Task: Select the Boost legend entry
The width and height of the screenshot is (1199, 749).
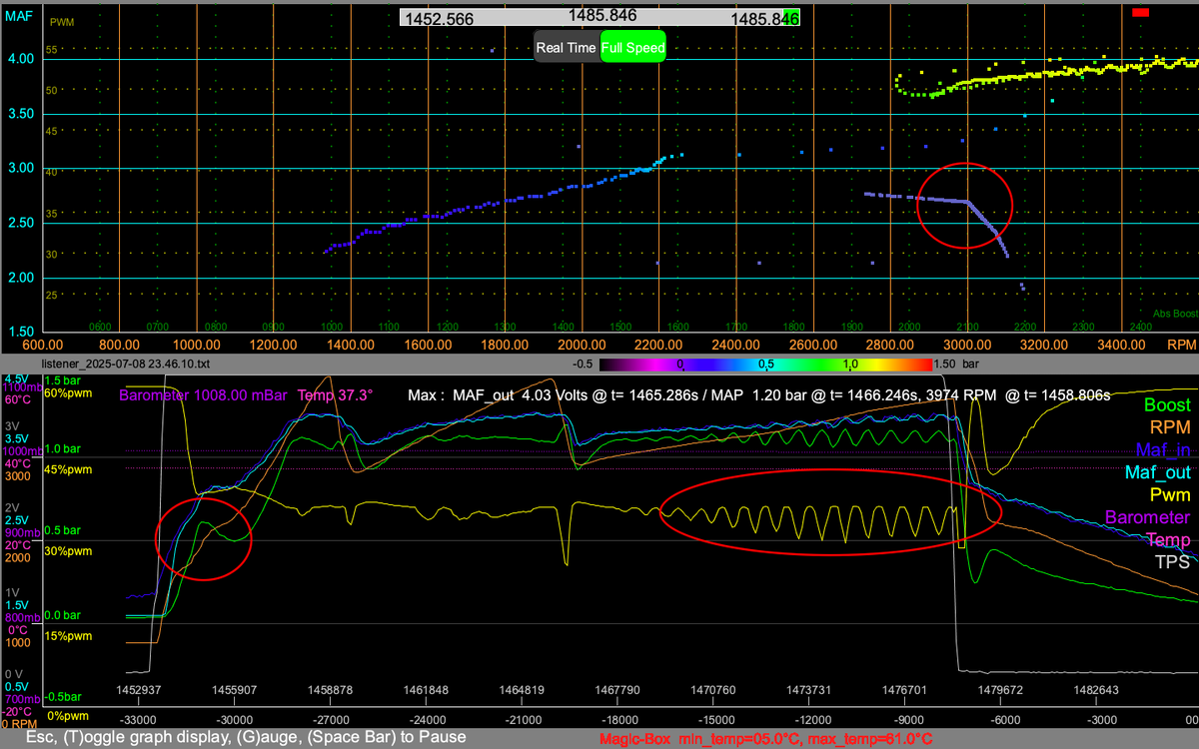Action: [x=1167, y=404]
